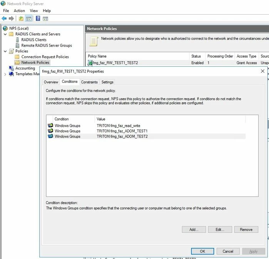Click the Policies node icon
Screen dimensions: 269x259
[x=11, y=51]
